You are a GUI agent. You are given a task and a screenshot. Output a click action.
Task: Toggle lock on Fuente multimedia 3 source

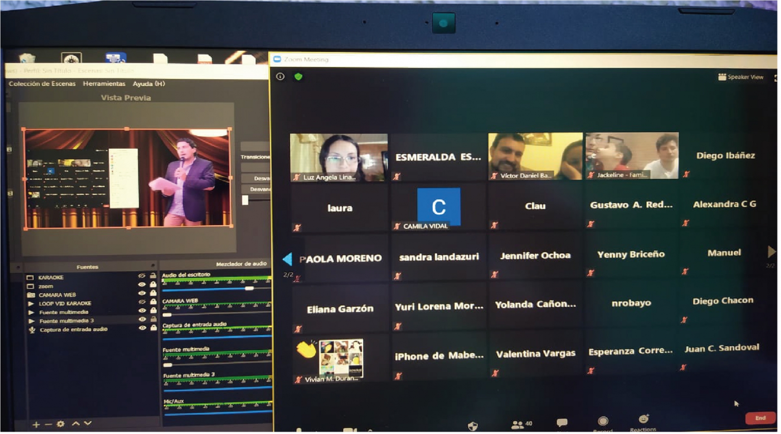click(153, 319)
